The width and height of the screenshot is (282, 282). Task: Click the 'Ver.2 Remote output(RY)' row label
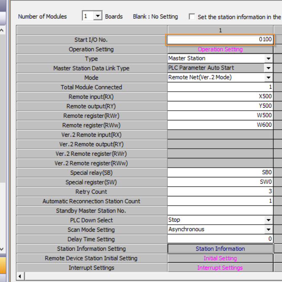tap(91, 144)
